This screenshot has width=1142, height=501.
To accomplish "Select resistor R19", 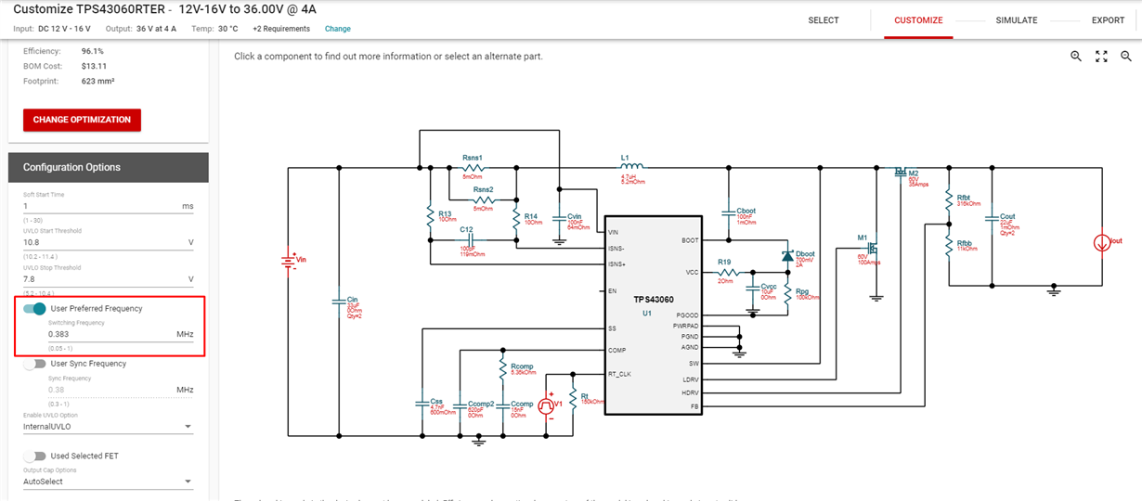I will 727,273.
